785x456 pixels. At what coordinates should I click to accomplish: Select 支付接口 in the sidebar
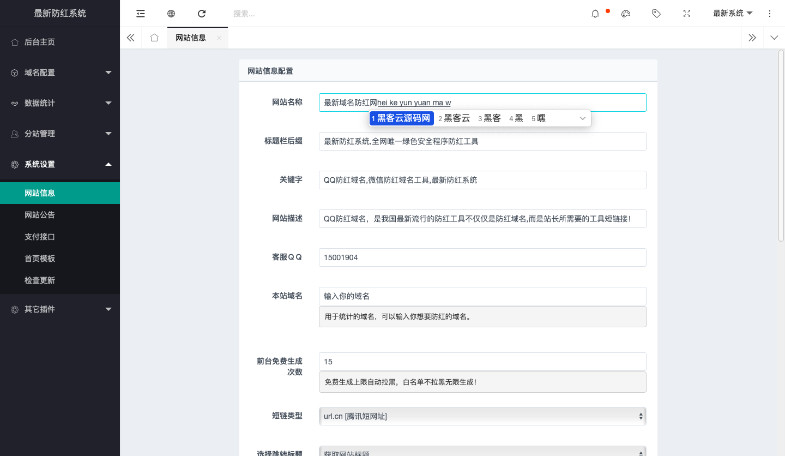coord(40,237)
